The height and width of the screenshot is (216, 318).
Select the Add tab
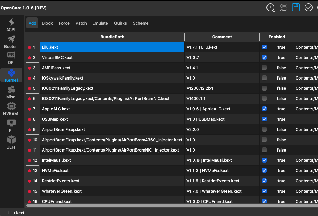pos(32,23)
